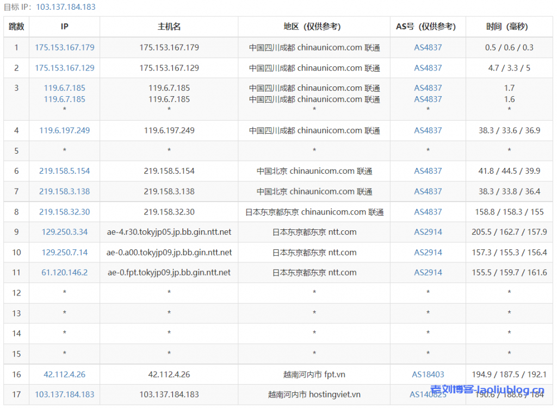Click the 时间（毫秒）column header
Image resolution: width=557 pixels, height=408 pixels.
click(509, 27)
